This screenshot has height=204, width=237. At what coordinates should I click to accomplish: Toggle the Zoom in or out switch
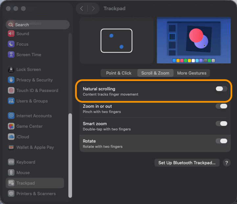tap(222, 106)
